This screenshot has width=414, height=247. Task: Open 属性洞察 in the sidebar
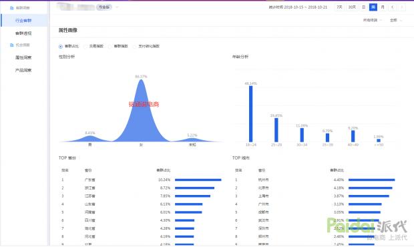coord(23,57)
